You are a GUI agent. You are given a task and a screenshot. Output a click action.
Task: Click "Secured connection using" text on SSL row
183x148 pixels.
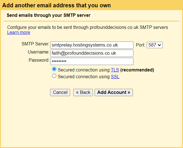tap(84, 77)
